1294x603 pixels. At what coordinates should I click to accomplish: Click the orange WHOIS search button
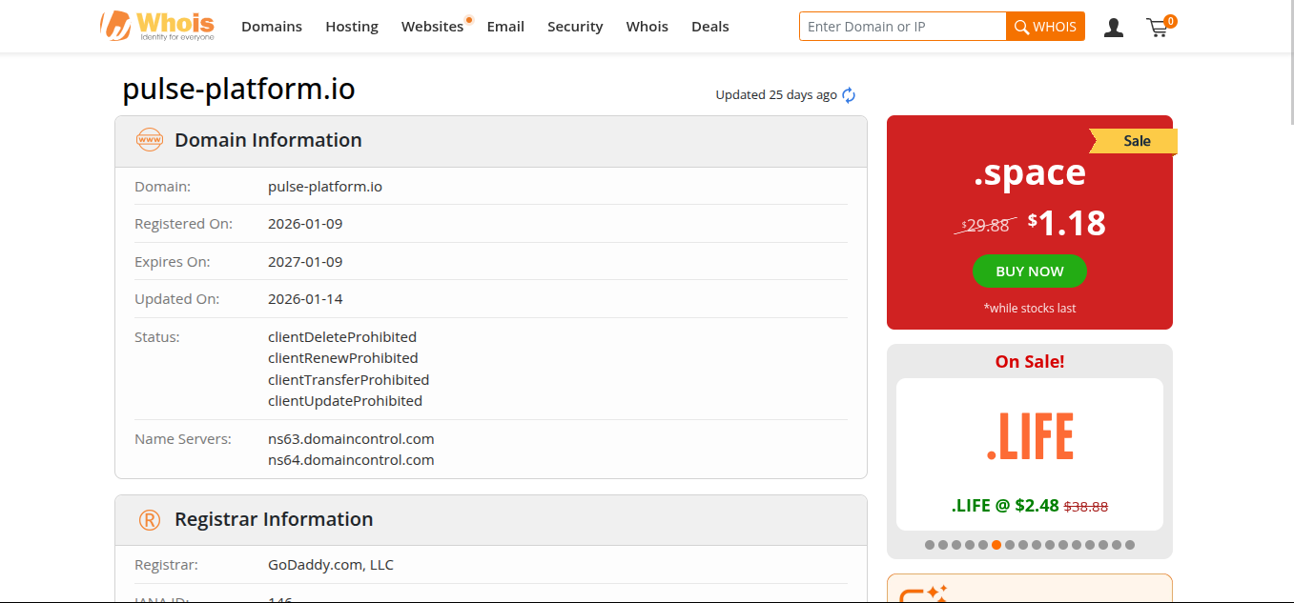1045,27
